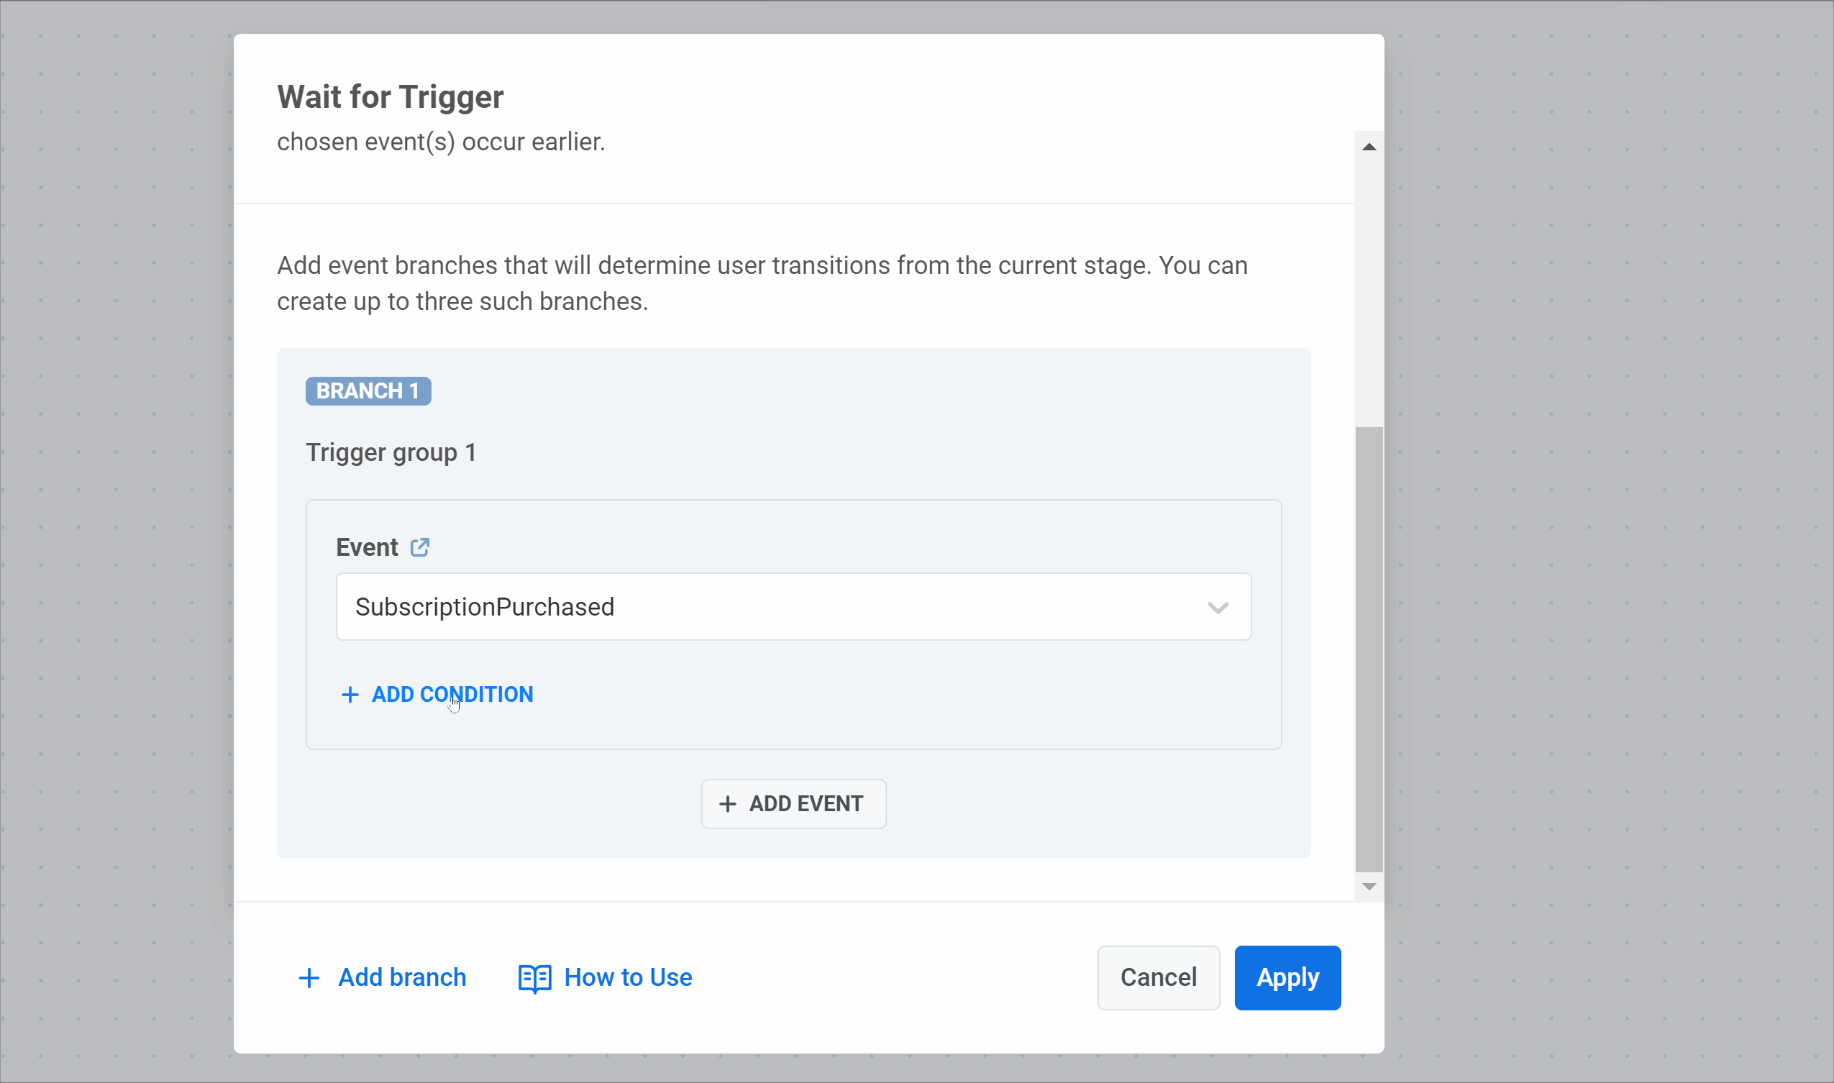Click the Wait for Trigger title
Viewport: 1834px width, 1083px height.
(391, 97)
